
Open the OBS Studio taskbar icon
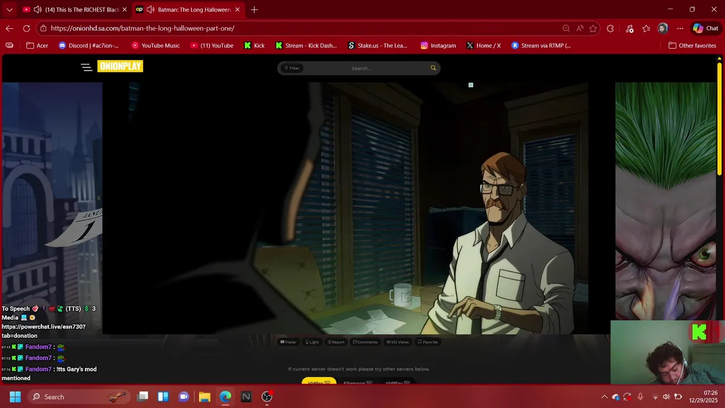[x=267, y=397]
